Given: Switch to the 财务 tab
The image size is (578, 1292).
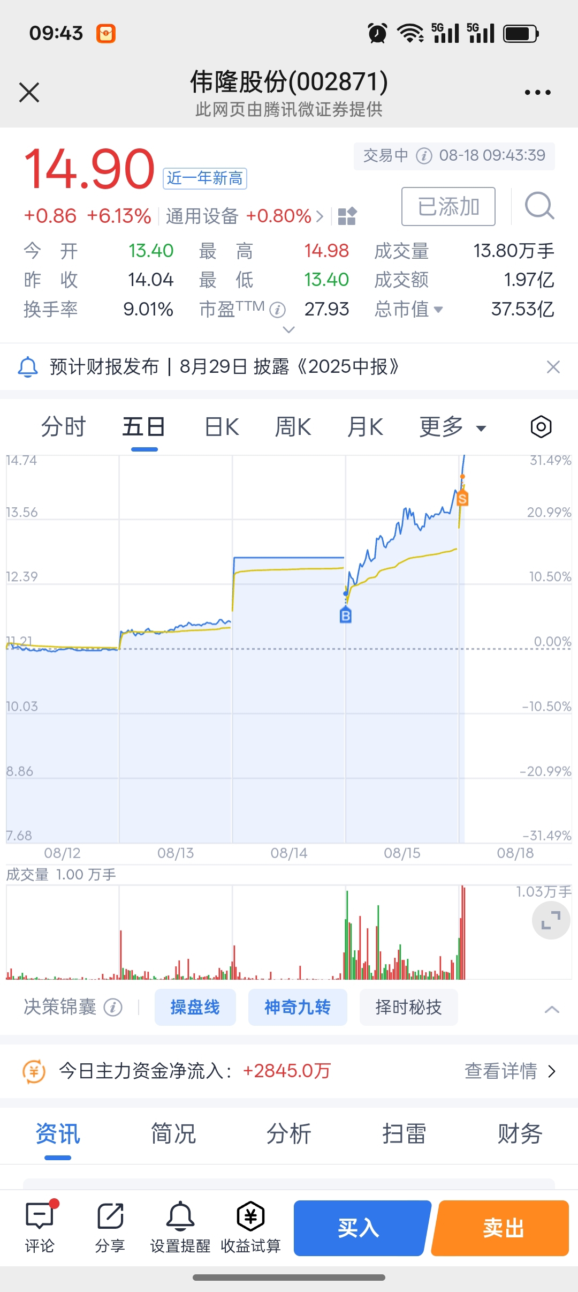Looking at the screenshot, I should tap(520, 1133).
